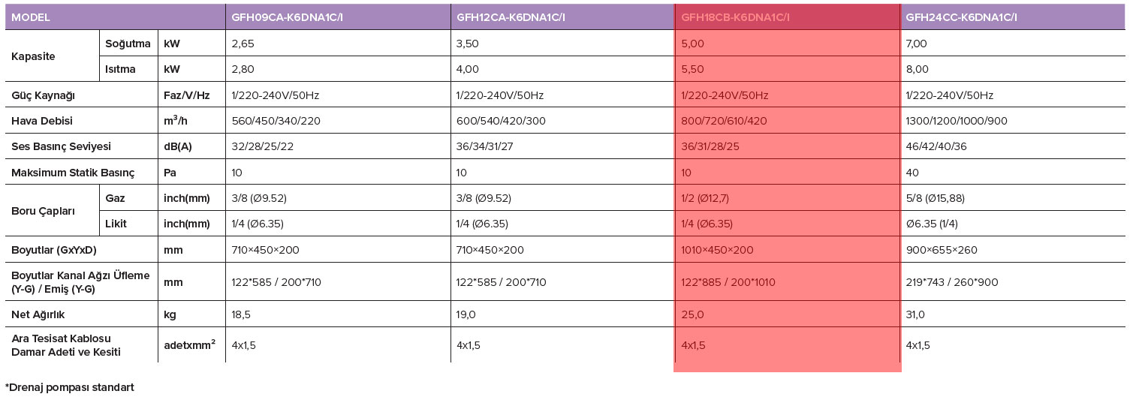Select the Güç Kaynağı row label
The image size is (1133, 397).
(x=43, y=95)
